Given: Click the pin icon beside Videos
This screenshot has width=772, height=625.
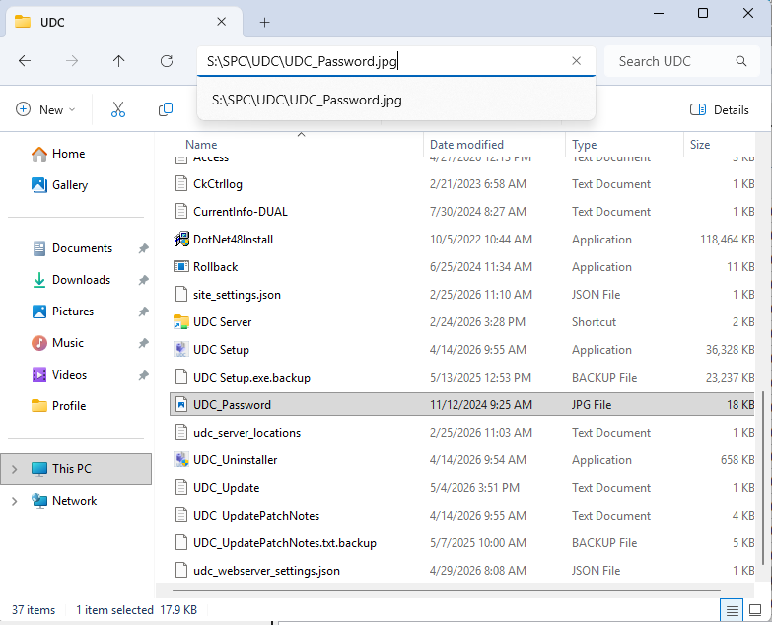Looking at the screenshot, I should point(143,375).
